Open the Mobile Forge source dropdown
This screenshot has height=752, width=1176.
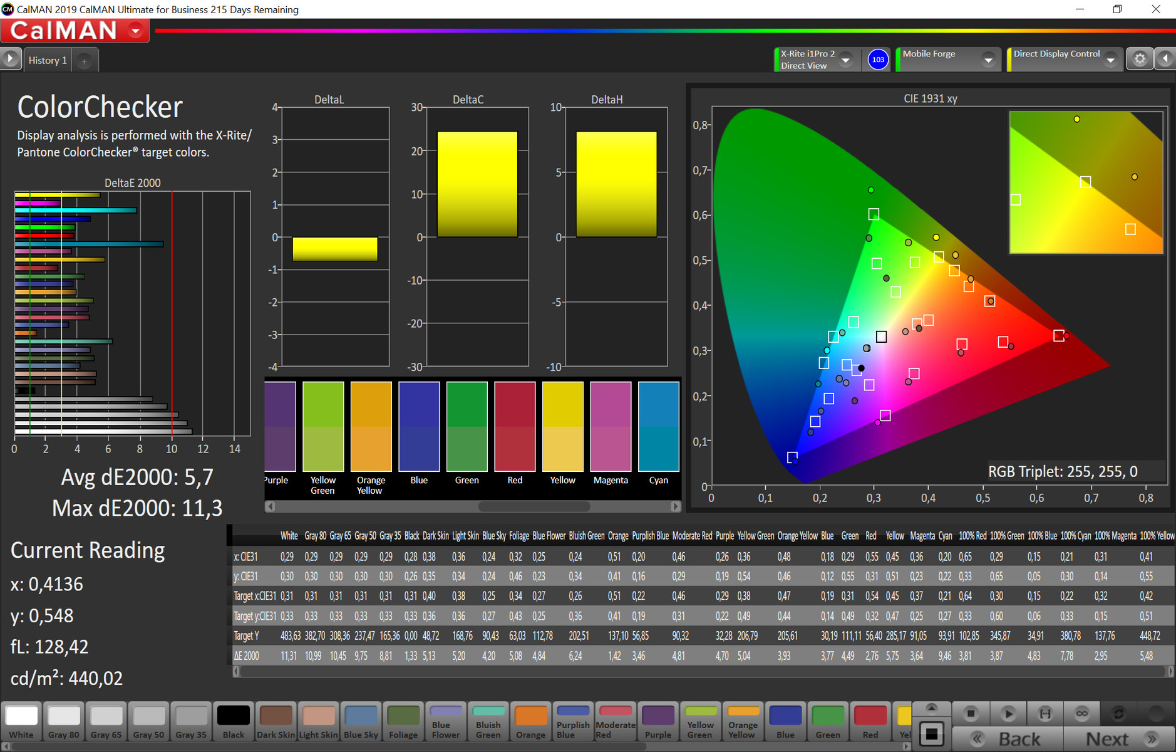[x=988, y=60]
